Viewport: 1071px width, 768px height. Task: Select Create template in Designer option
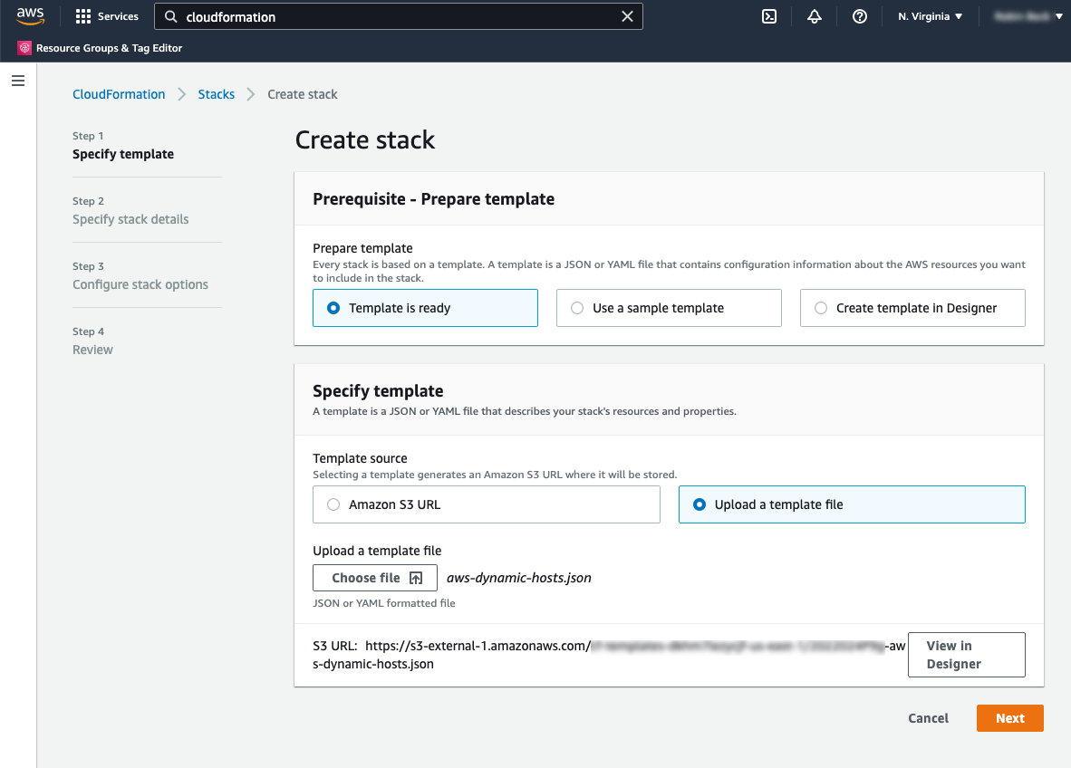(x=912, y=308)
